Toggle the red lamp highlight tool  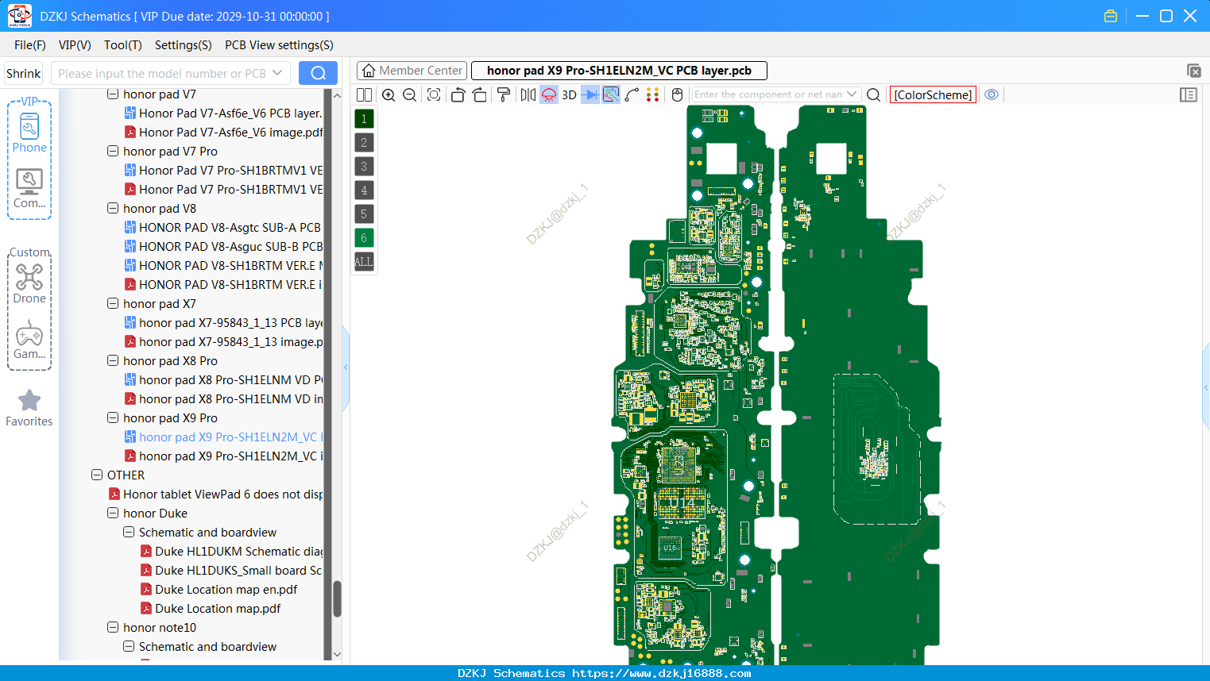(x=549, y=94)
